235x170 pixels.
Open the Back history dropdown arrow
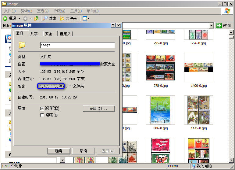click(20, 18)
